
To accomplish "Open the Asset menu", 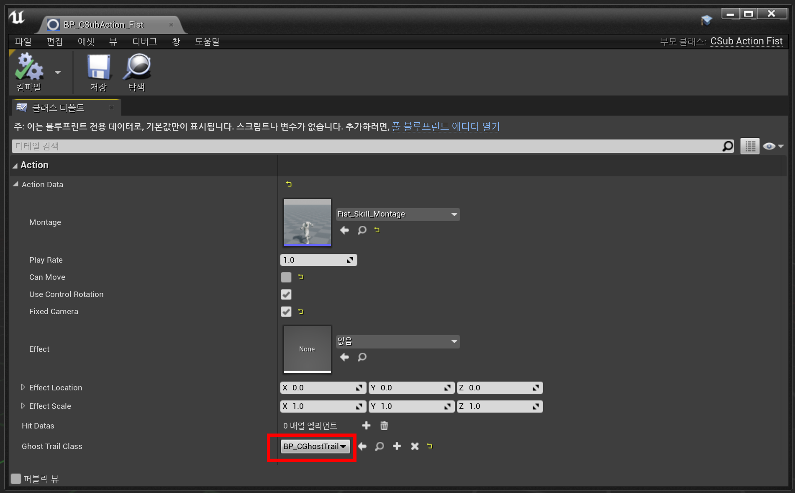I will click(x=86, y=41).
